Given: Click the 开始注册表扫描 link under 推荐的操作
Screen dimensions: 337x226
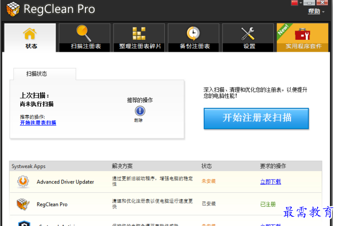Looking at the screenshot, I should [38, 123].
